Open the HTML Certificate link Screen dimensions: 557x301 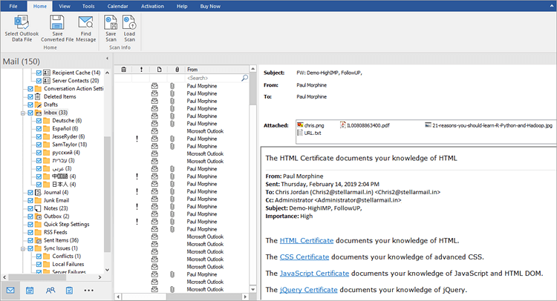306,240
